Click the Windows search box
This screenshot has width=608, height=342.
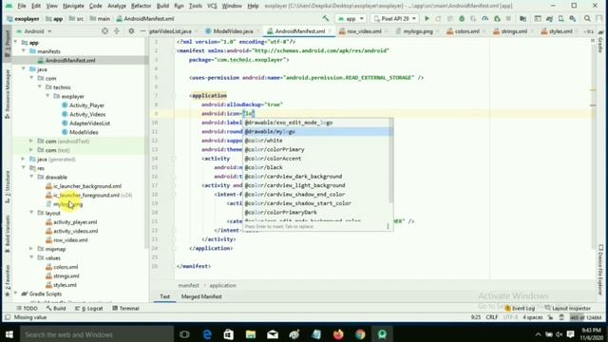[x=97, y=334]
